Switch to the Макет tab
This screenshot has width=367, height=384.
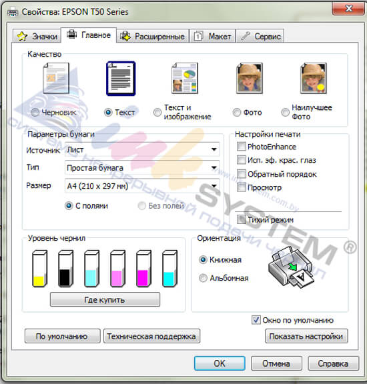213,36
